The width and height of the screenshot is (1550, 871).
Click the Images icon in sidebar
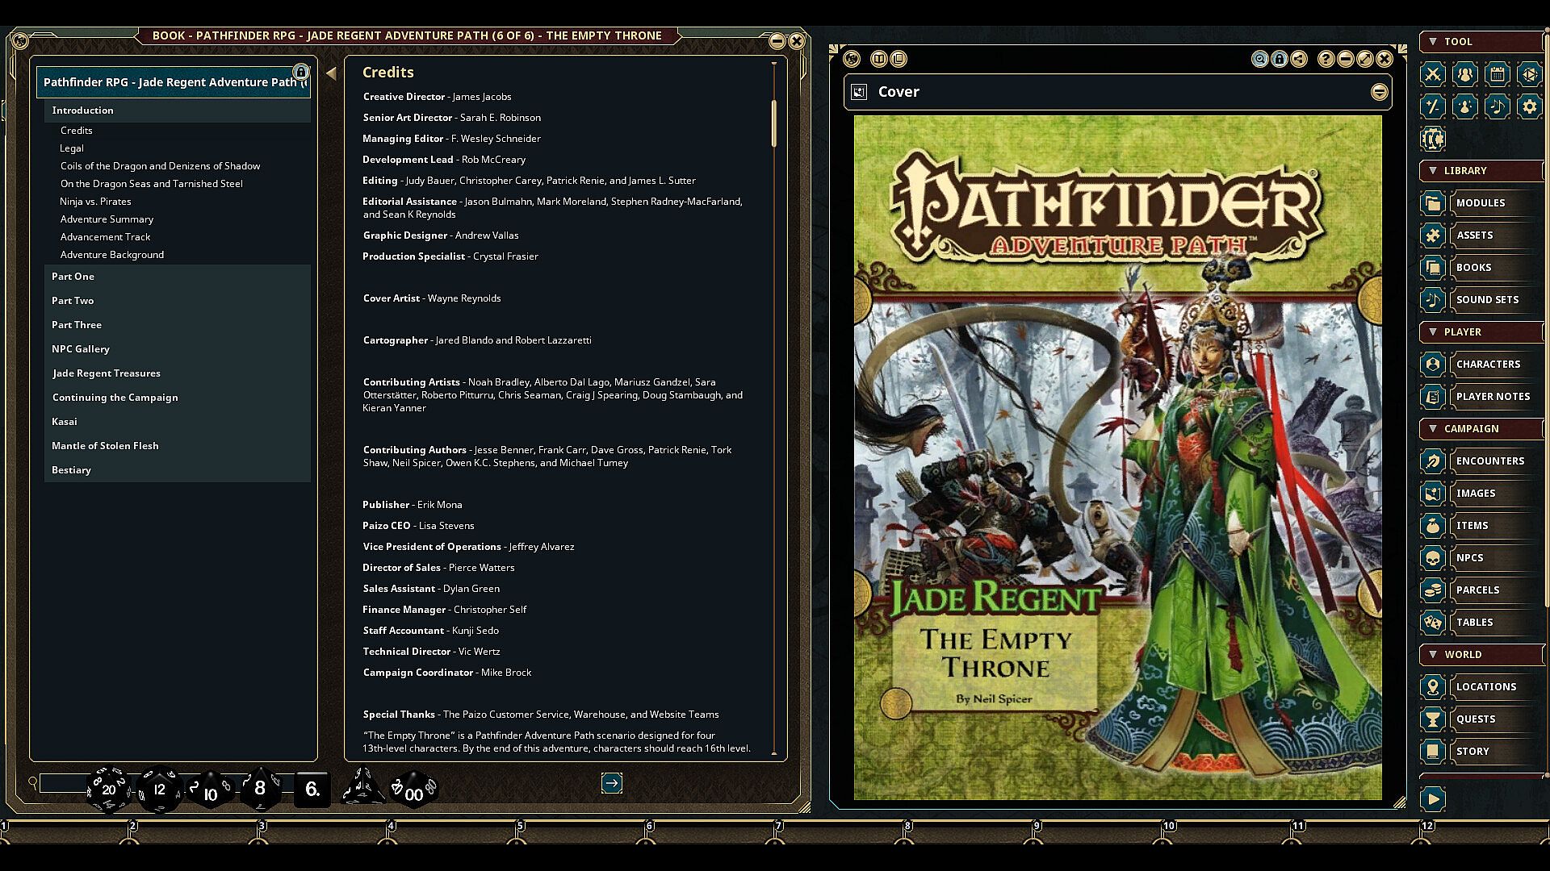pyautogui.click(x=1433, y=494)
